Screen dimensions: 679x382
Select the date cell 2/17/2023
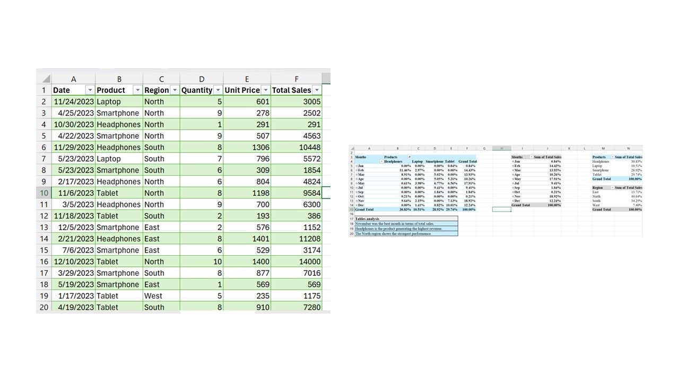coord(74,181)
